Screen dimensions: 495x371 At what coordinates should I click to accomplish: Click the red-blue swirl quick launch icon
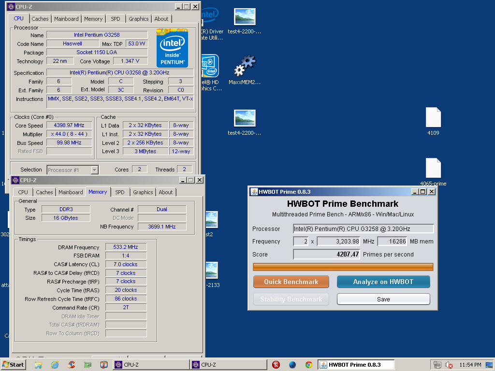[72, 365]
